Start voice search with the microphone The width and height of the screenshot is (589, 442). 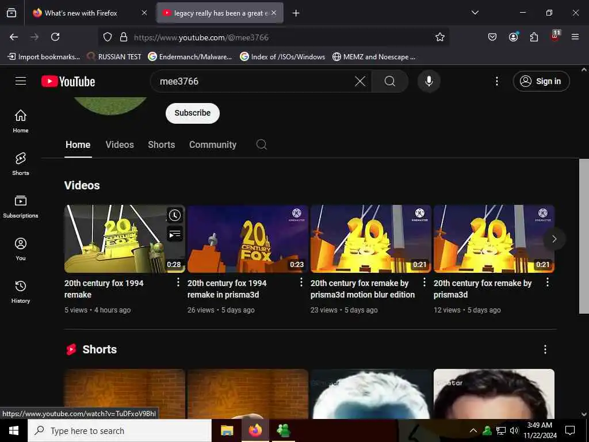click(x=429, y=81)
